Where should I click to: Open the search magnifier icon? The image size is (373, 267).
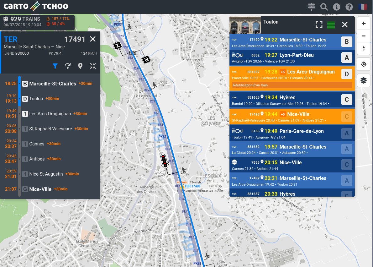click(324, 7)
